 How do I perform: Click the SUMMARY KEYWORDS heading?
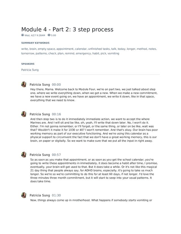pyautogui.click(x=35, y=43)
